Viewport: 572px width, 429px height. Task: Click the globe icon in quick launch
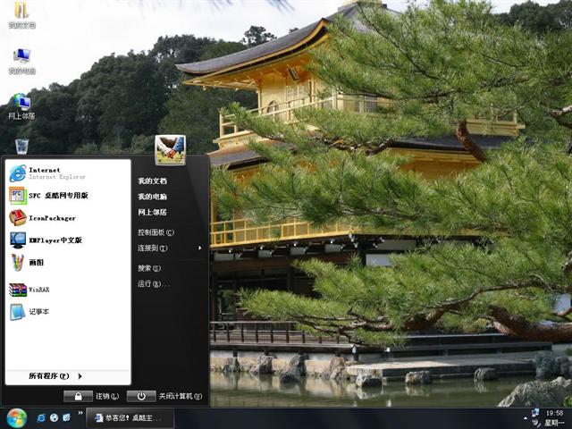point(54,417)
